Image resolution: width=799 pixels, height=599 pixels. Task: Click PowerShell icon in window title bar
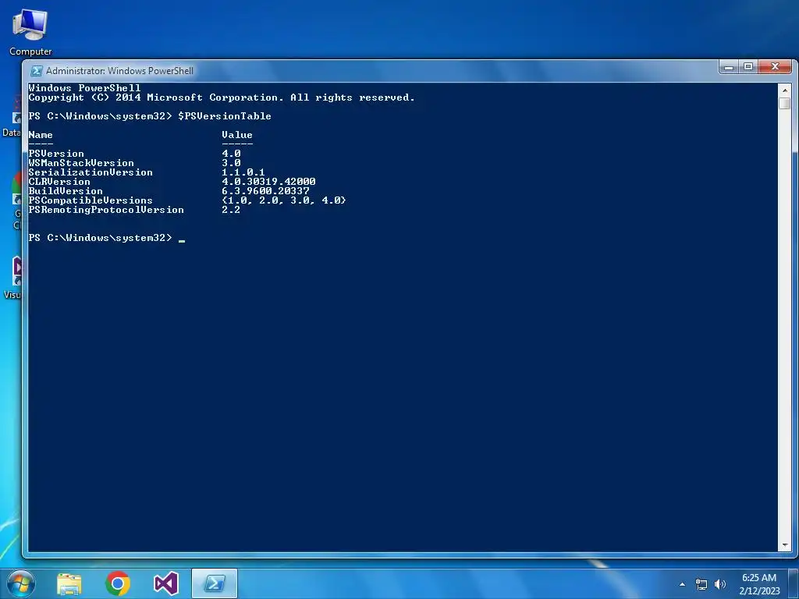tap(36, 71)
